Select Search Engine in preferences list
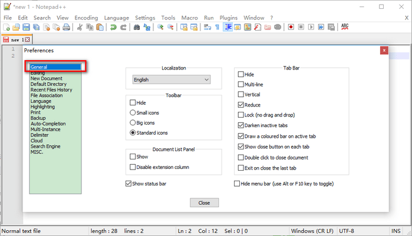 tap(45, 147)
